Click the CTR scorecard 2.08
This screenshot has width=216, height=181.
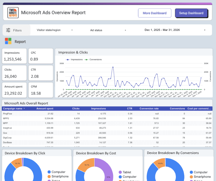click(x=41, y=73)
